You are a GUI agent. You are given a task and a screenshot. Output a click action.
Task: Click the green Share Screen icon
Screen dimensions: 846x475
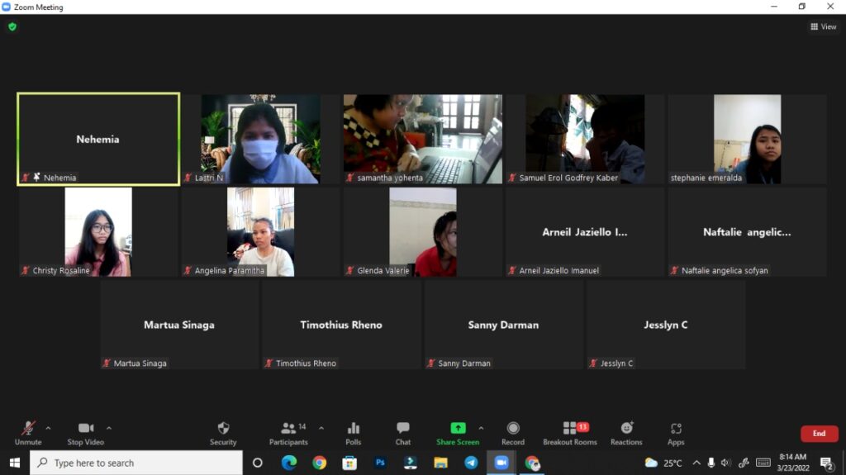click(x=458, y=429)
